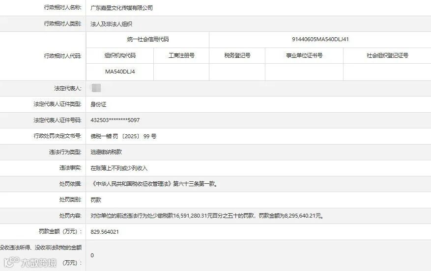Click the blurred legal representative name

[x=96, y=88]
